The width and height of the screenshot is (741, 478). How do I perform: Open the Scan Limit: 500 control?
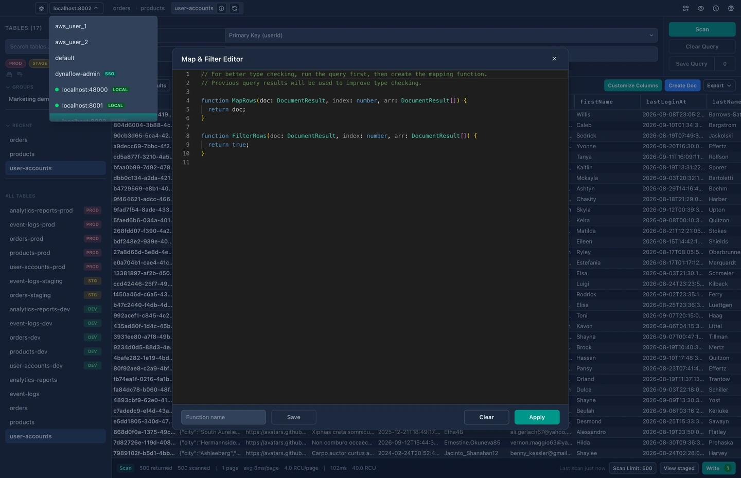tap(632, 468)
